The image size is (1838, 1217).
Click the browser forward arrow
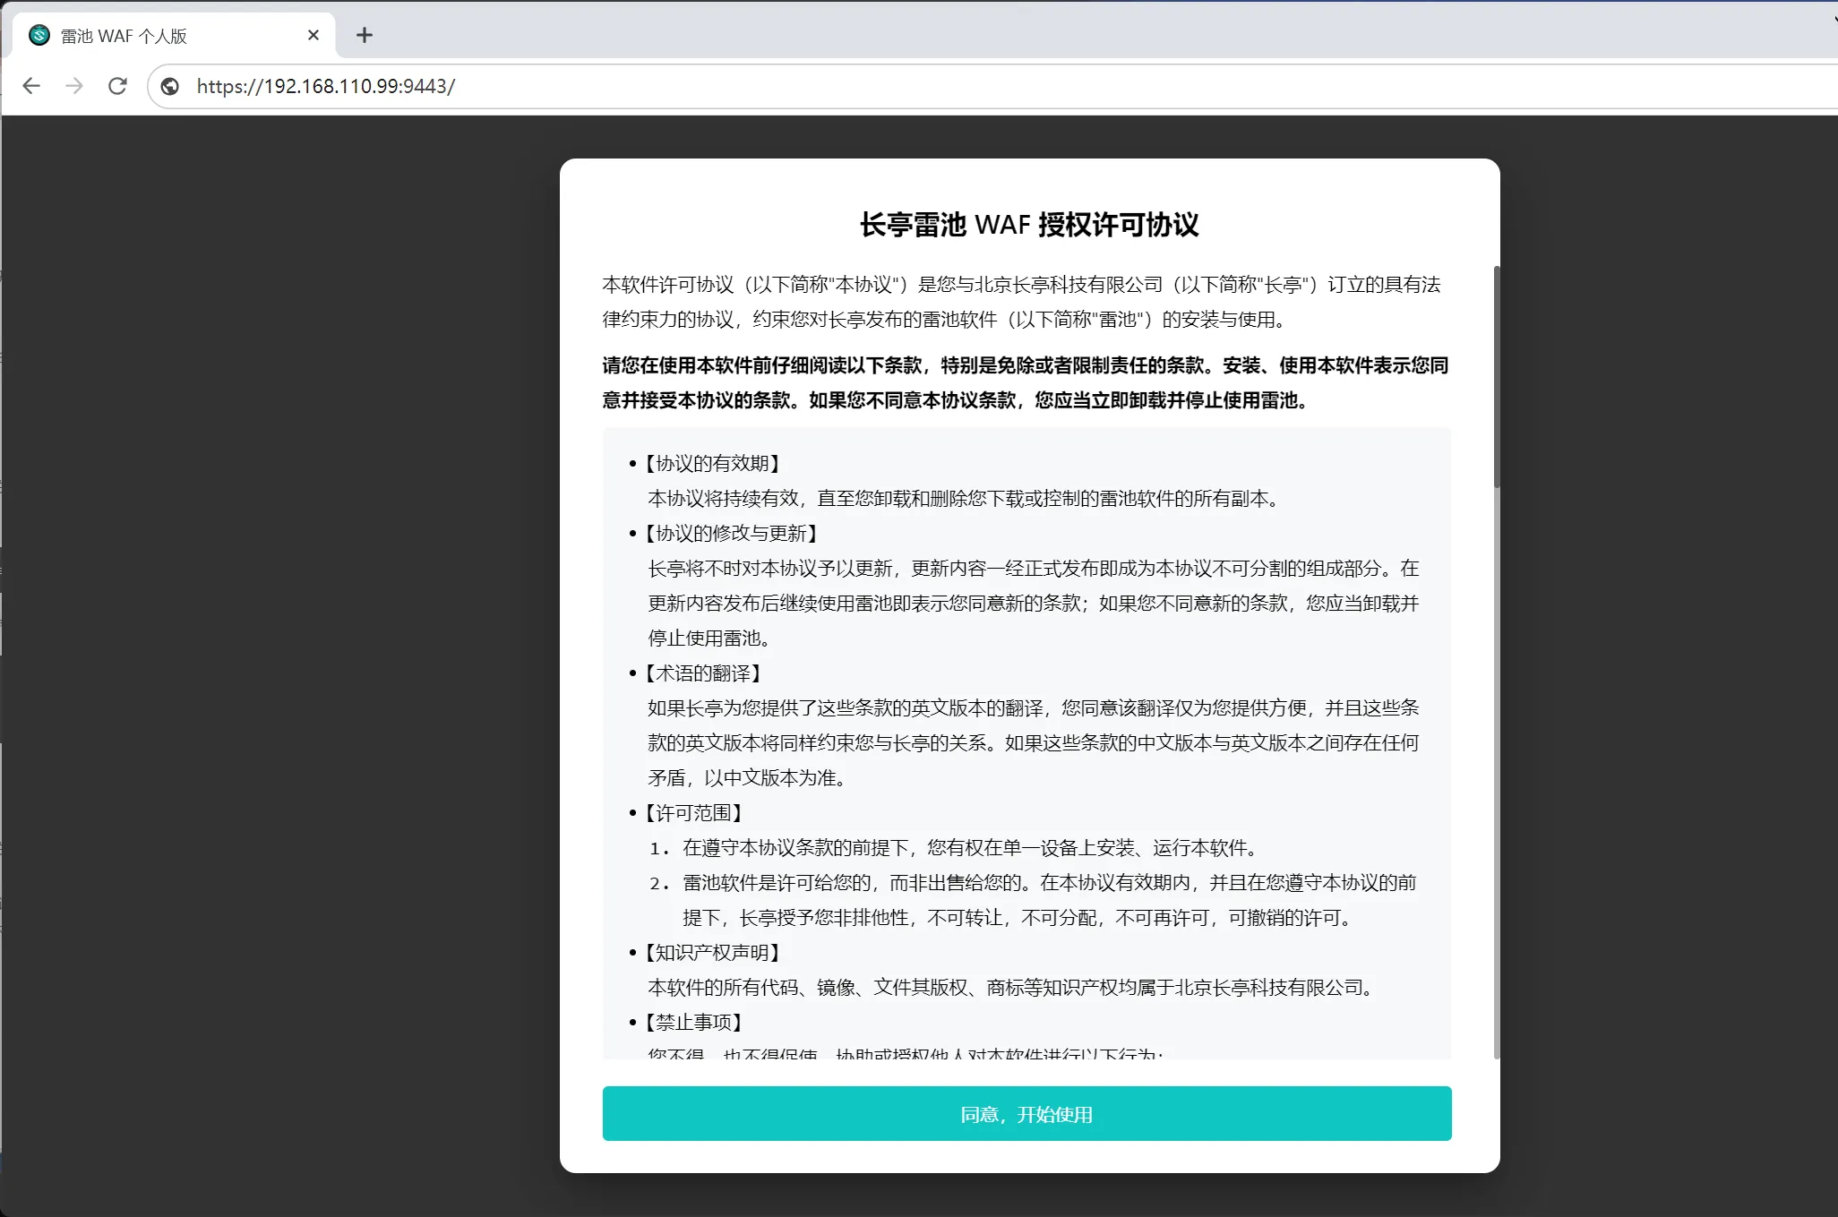(x=74, y=86)
